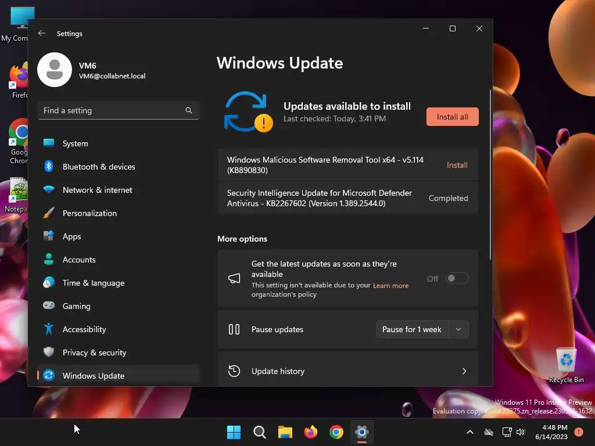Click the Security Intelligence Update Completed row
This screenshot has width=595, height=446.
[347, 198]
